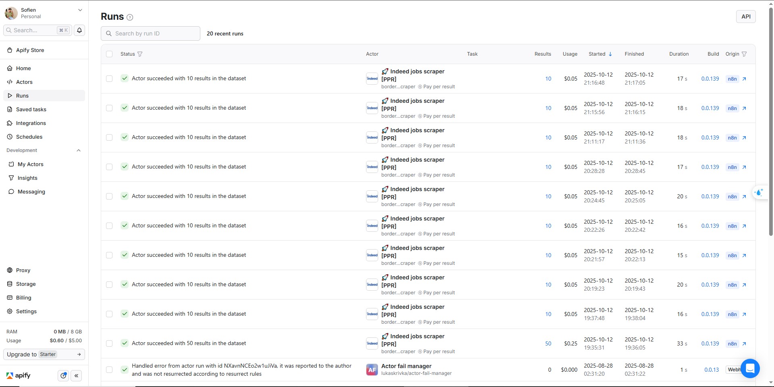The width and height of the screenshot is (774, 387).
Task: Click the Apify logo in sidebar footer
Action: [19, 376]
